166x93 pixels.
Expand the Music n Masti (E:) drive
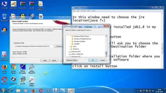pyautogui.click(x=68, y=54)
